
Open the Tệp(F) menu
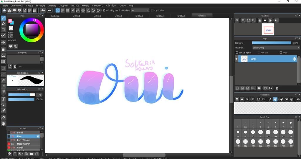pyautogui.click(x=5, y=6)
